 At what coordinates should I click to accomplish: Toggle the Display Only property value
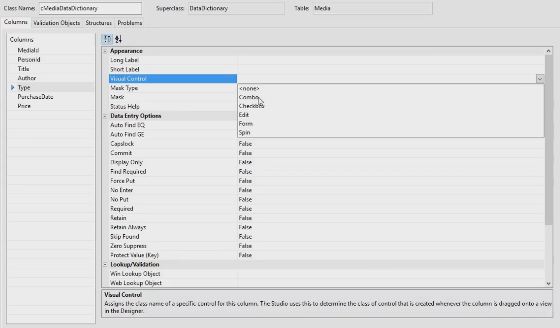point(245,162)
